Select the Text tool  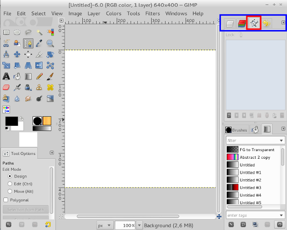[6, 77]
